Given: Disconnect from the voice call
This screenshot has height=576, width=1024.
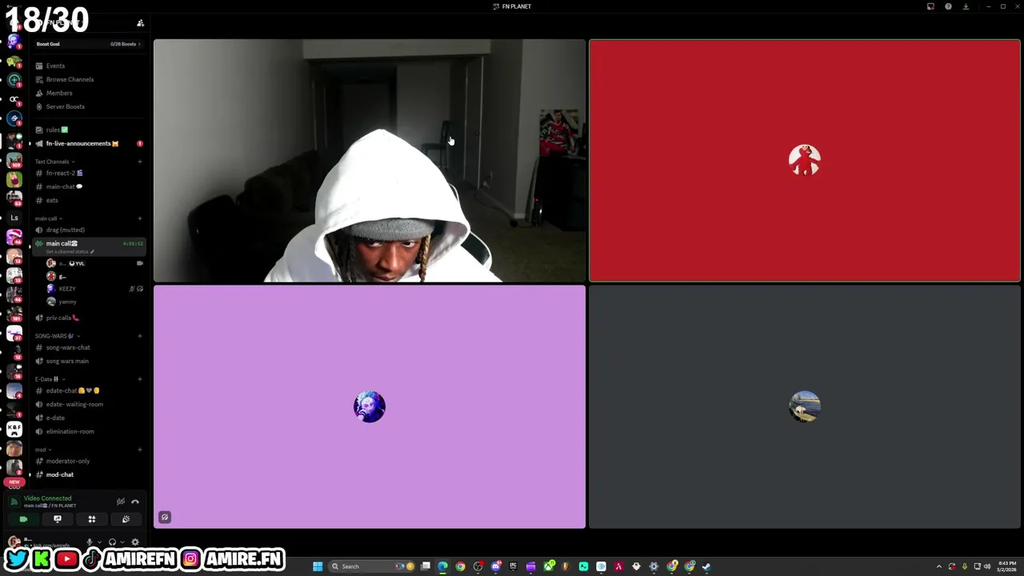Looking at the screenshot, I should tap(135, 502).
